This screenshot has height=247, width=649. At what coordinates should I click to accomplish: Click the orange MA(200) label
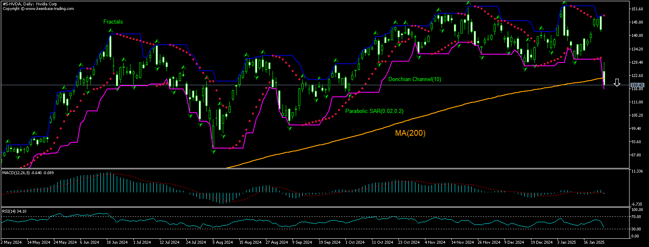(409, 133)
